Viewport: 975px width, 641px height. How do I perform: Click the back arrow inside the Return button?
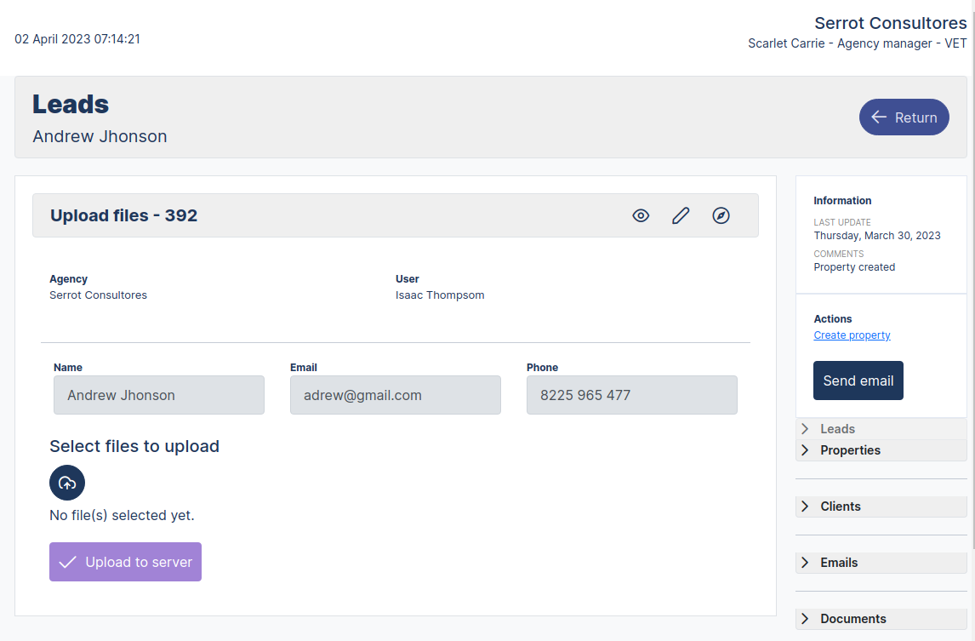[879, 117]
